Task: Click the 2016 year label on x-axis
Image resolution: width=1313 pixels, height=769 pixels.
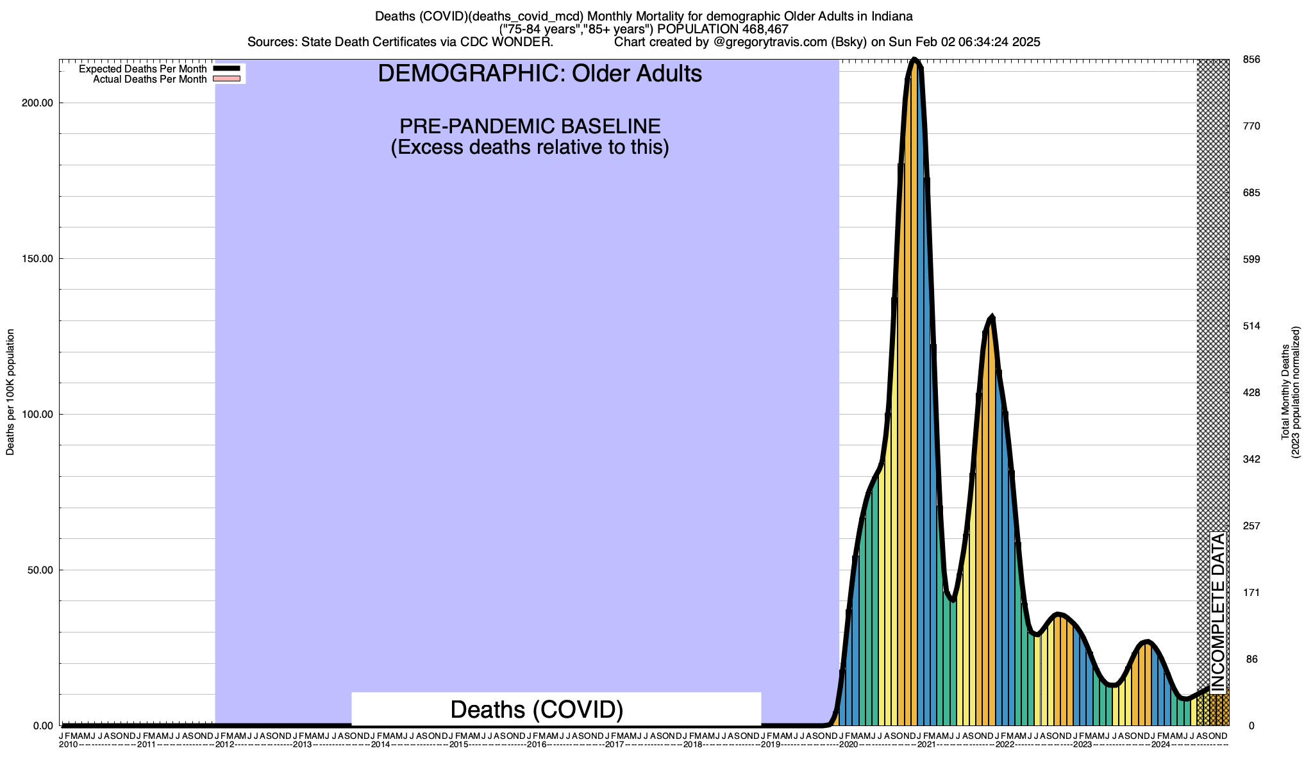Action: [537, 745]
